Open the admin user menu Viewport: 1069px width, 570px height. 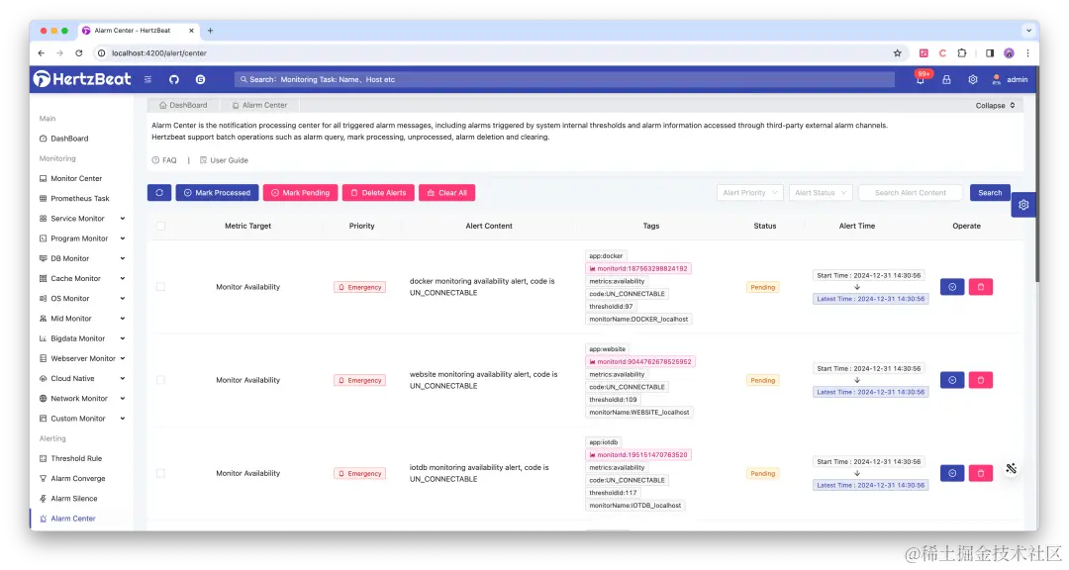pos(1010,80)
